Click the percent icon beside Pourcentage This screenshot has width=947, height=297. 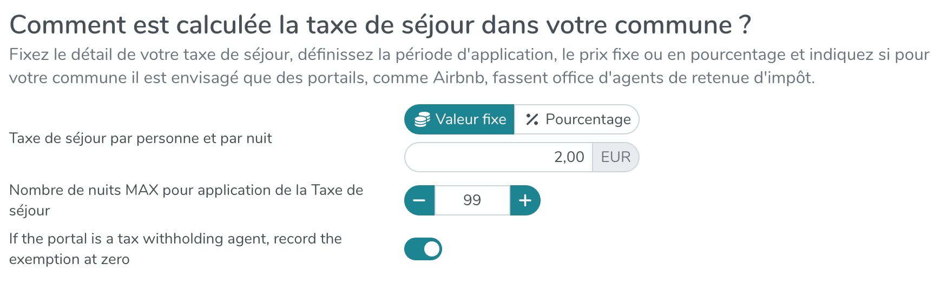coord(532,119)
